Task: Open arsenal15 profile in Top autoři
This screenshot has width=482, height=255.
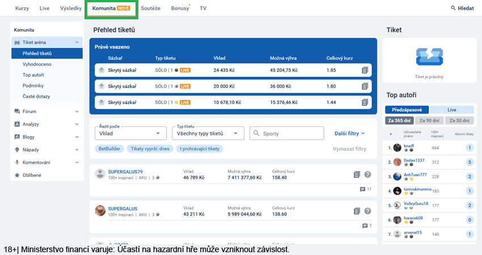Action: click(x=412, y=232)
